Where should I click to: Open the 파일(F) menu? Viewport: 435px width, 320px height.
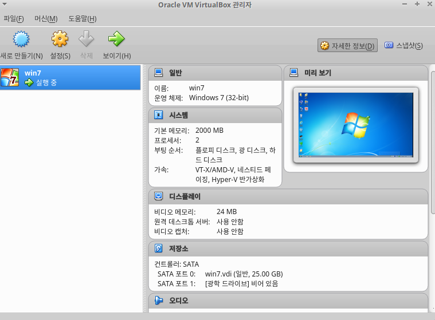14,19
